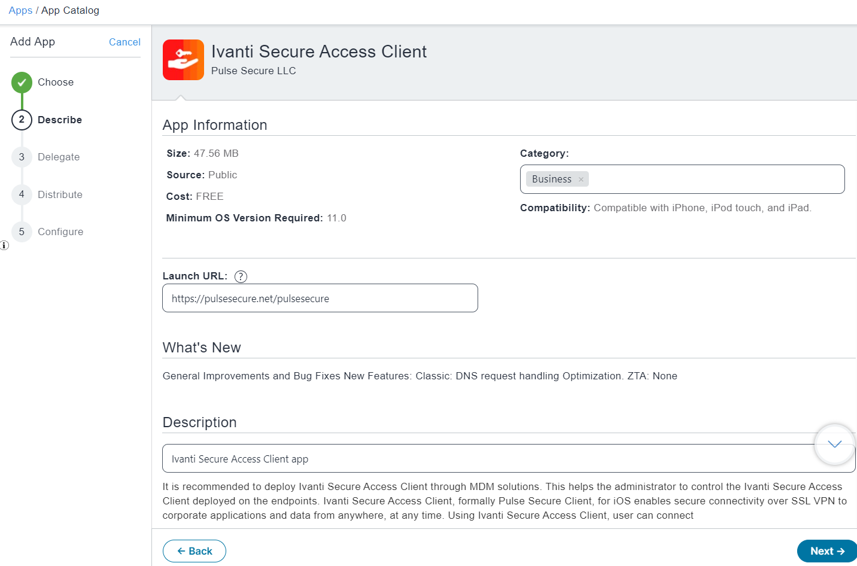Image resolution: width=857 pixels, height=566 pixels.
Task: Click the green Choose step checkmark icon
Action: [x=22, y=83]
